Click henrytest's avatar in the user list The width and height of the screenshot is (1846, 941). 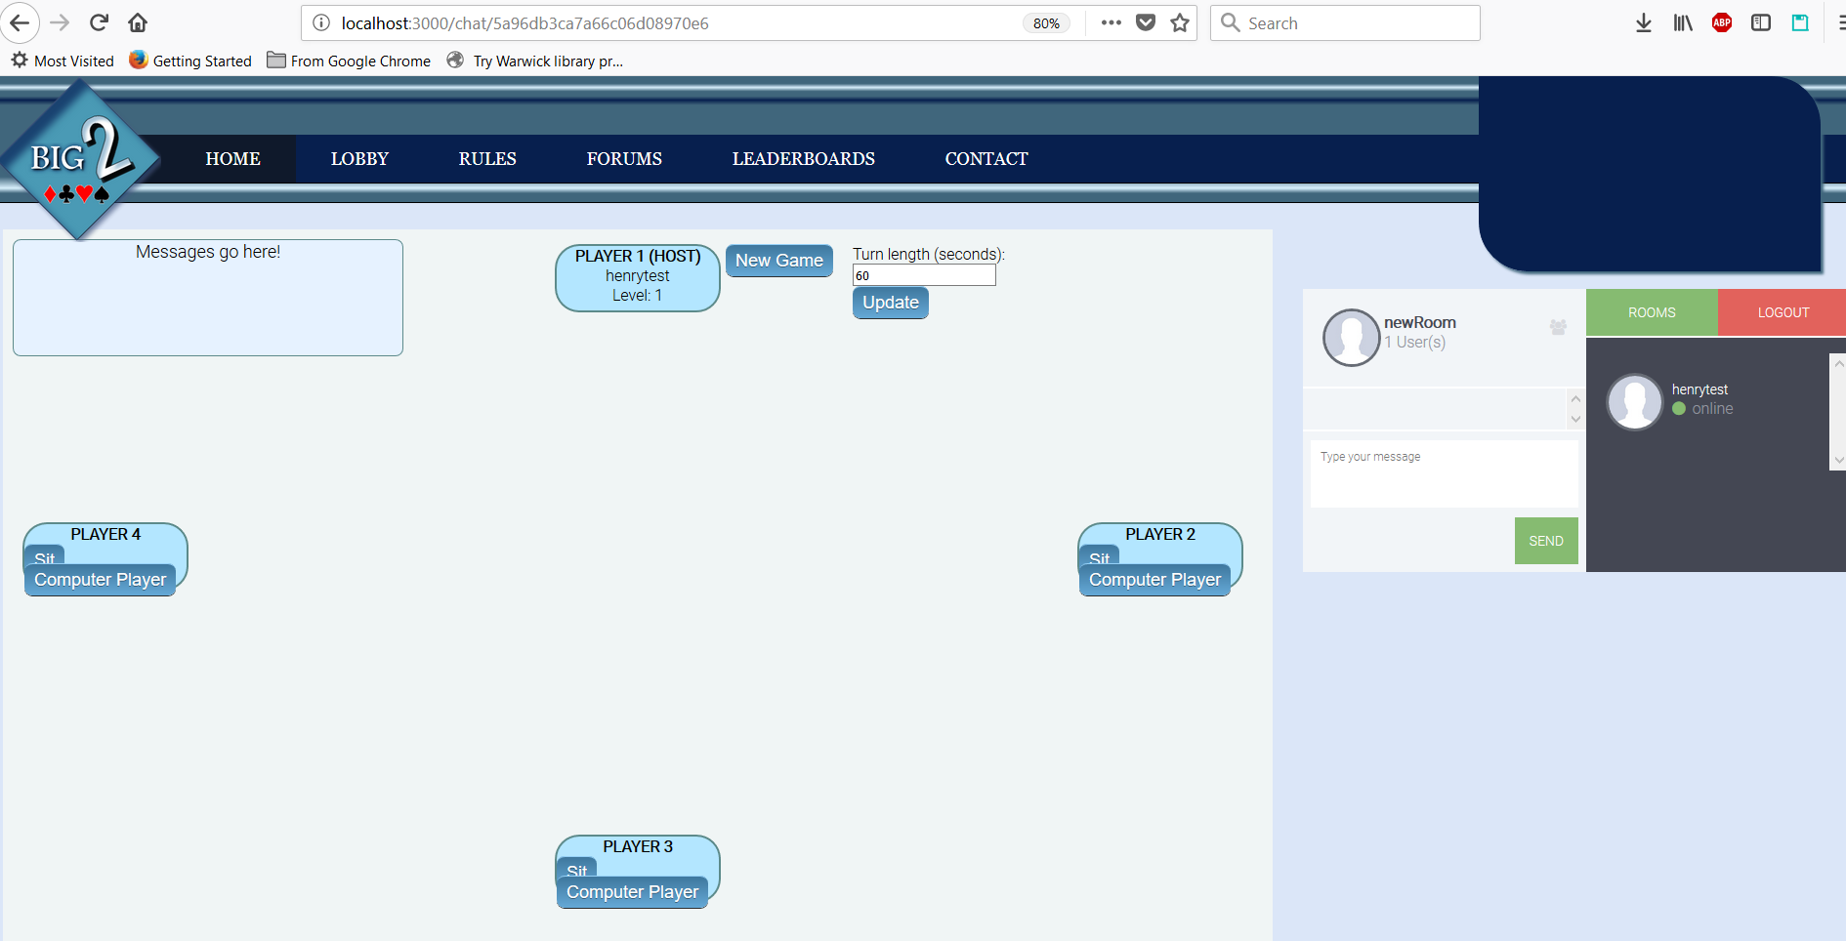tap(1634, 401)
